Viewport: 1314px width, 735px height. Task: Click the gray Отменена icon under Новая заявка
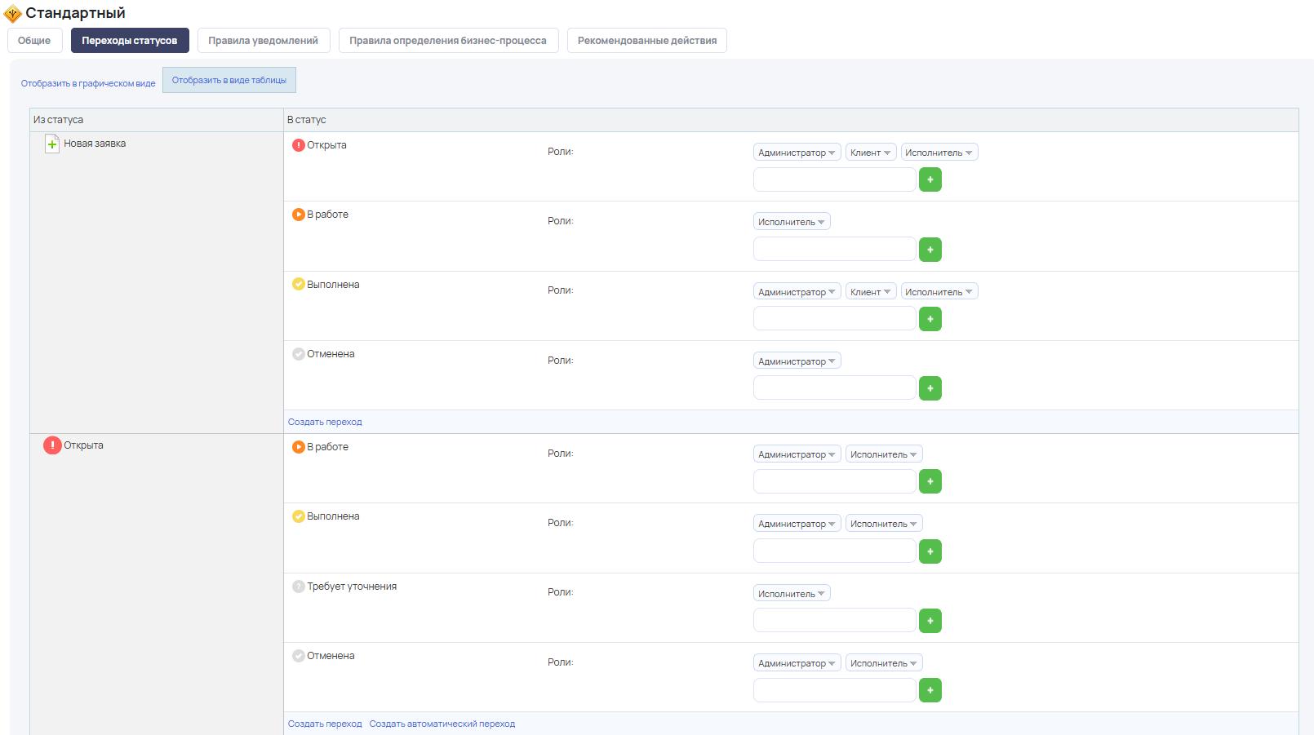click(299, 354)
